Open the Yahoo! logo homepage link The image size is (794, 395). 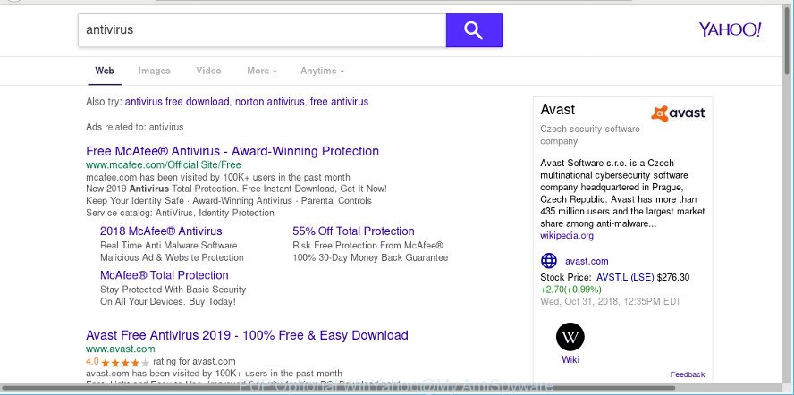[x=730, y=29]
